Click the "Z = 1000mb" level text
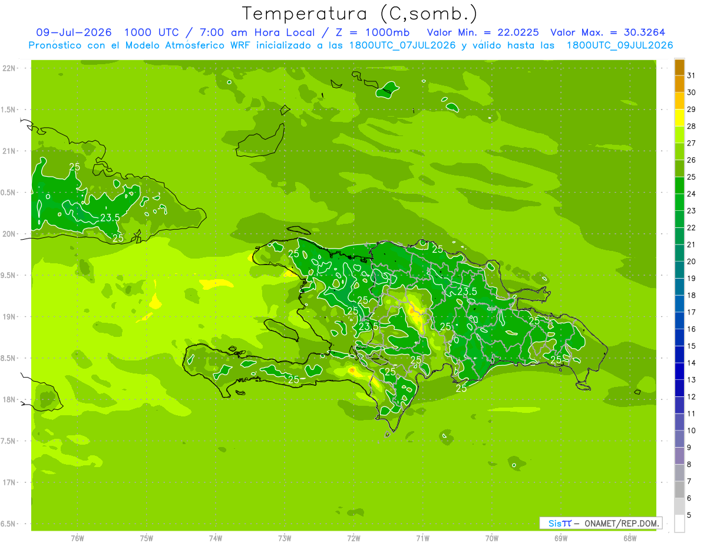The width and height of the screenshot is (707, 546). [372, 32]
